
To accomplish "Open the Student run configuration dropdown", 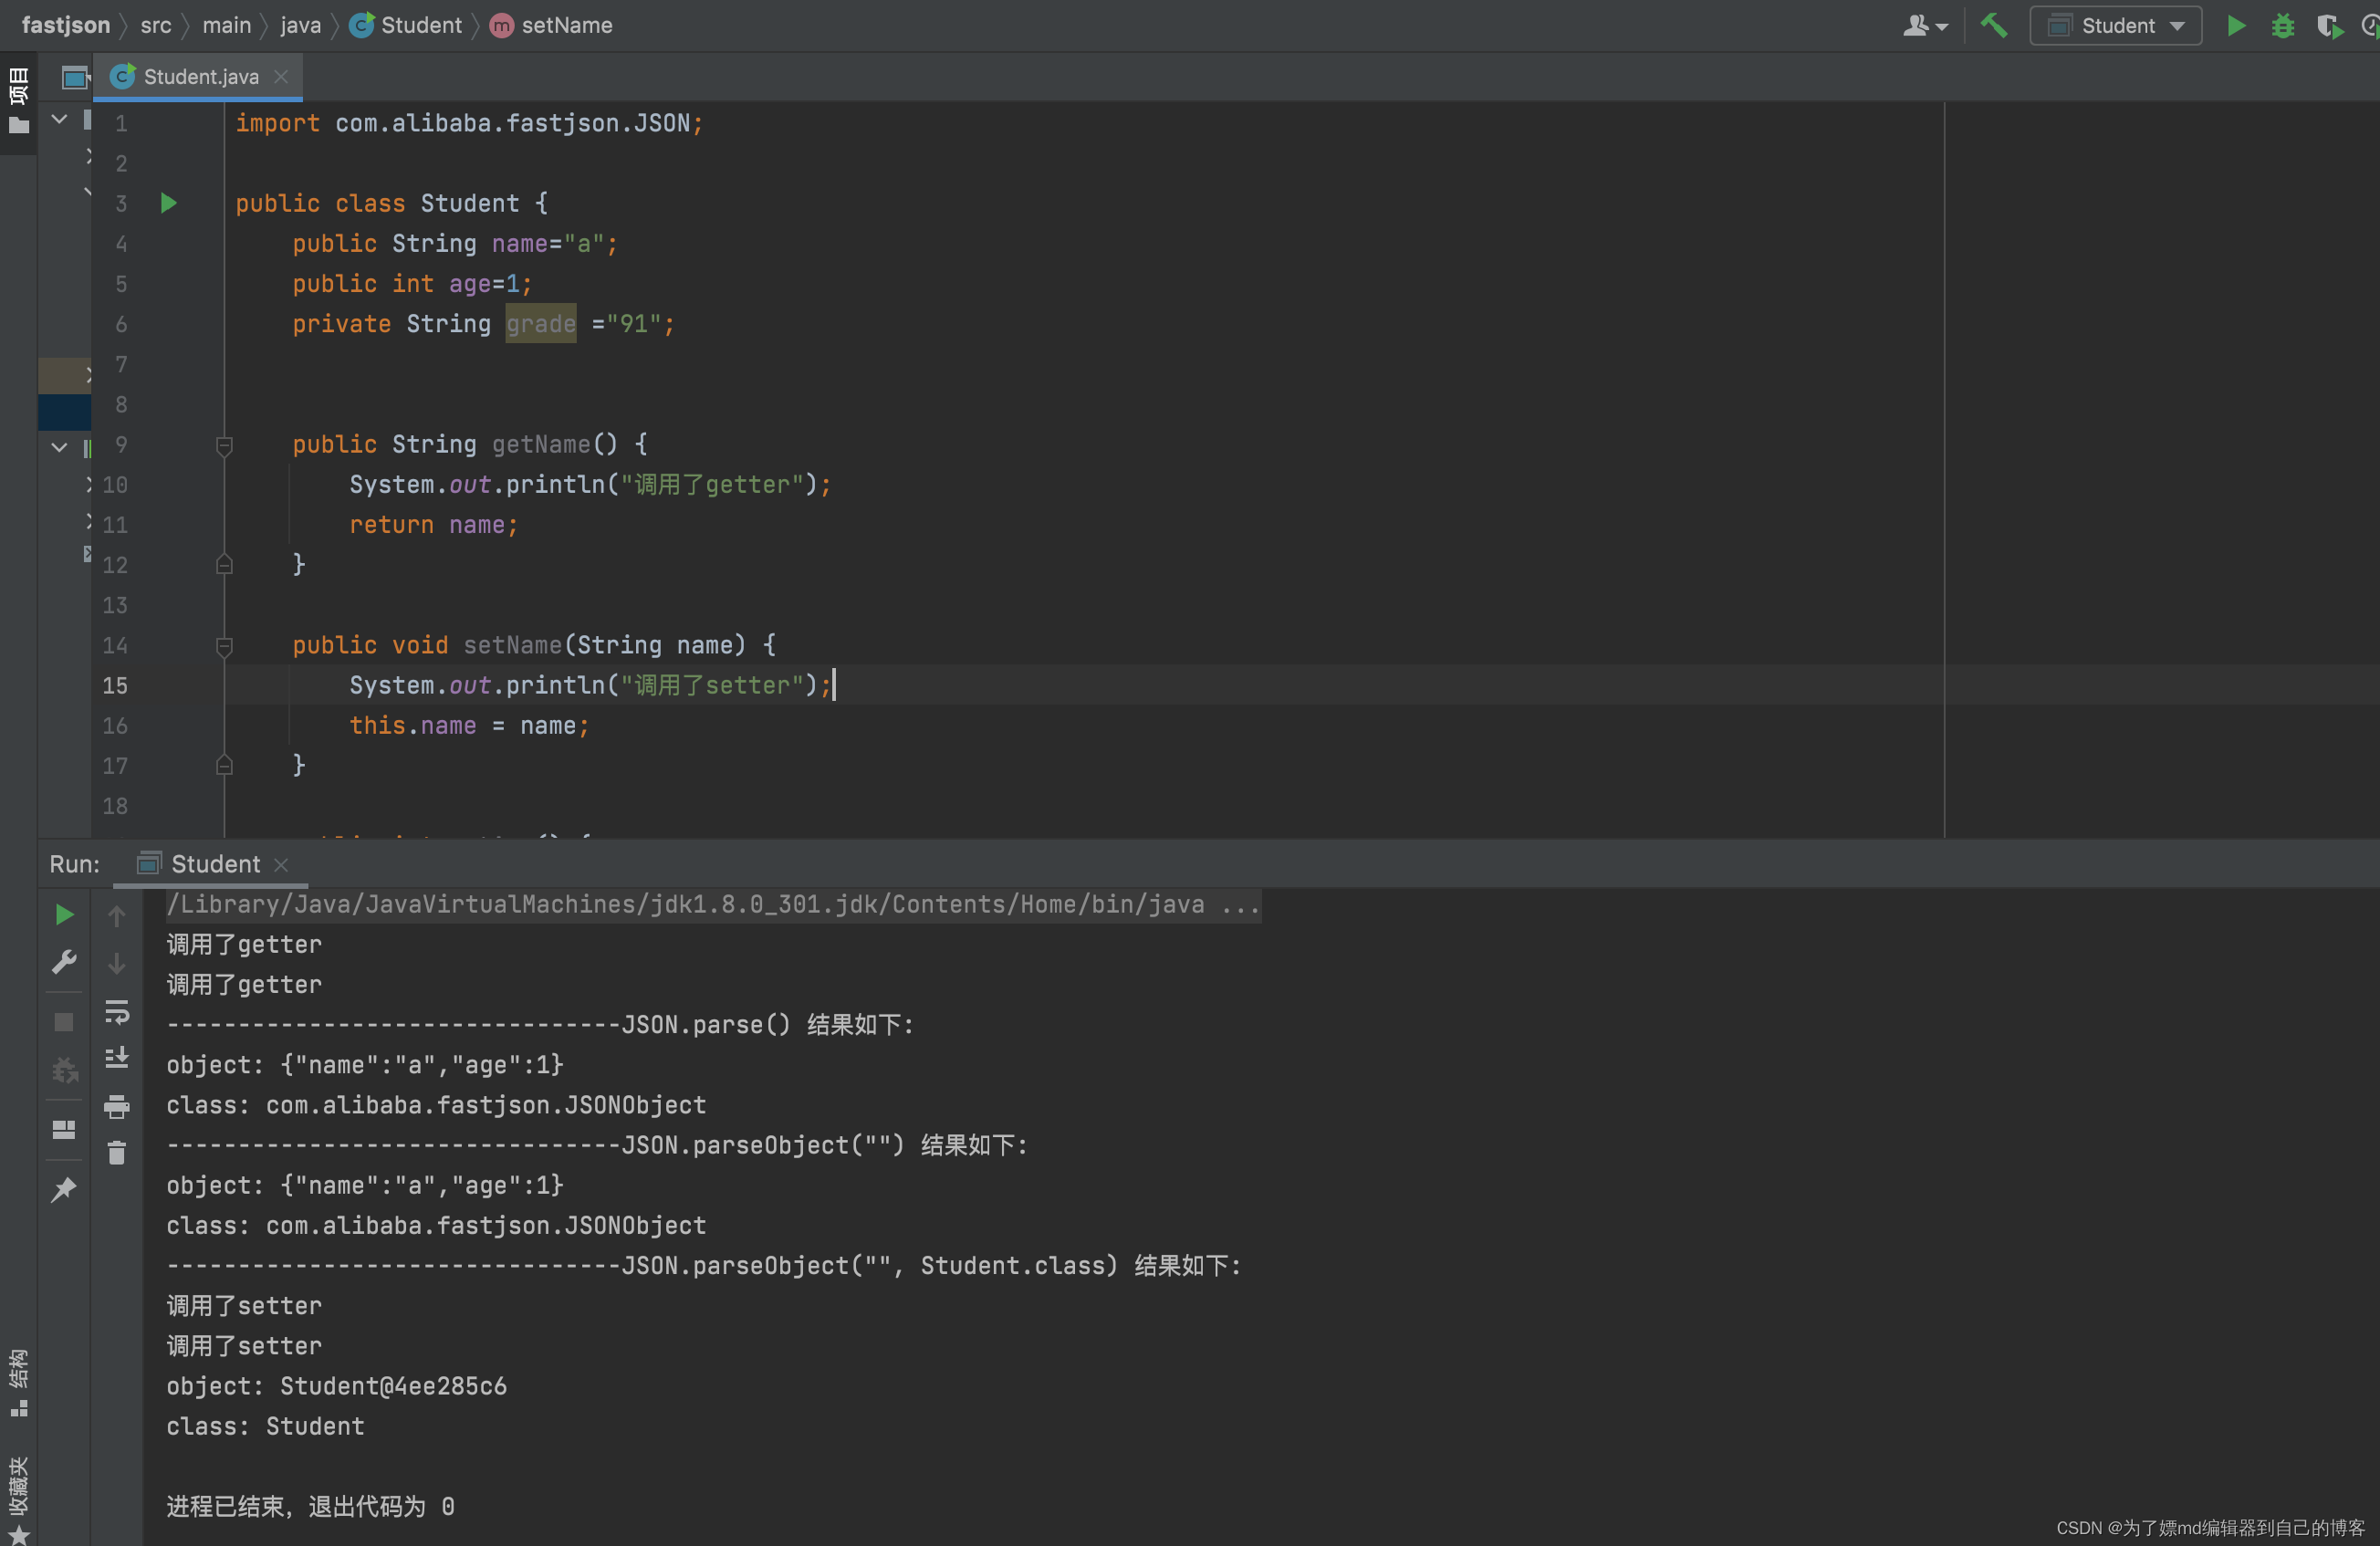I will point(2116,26).
